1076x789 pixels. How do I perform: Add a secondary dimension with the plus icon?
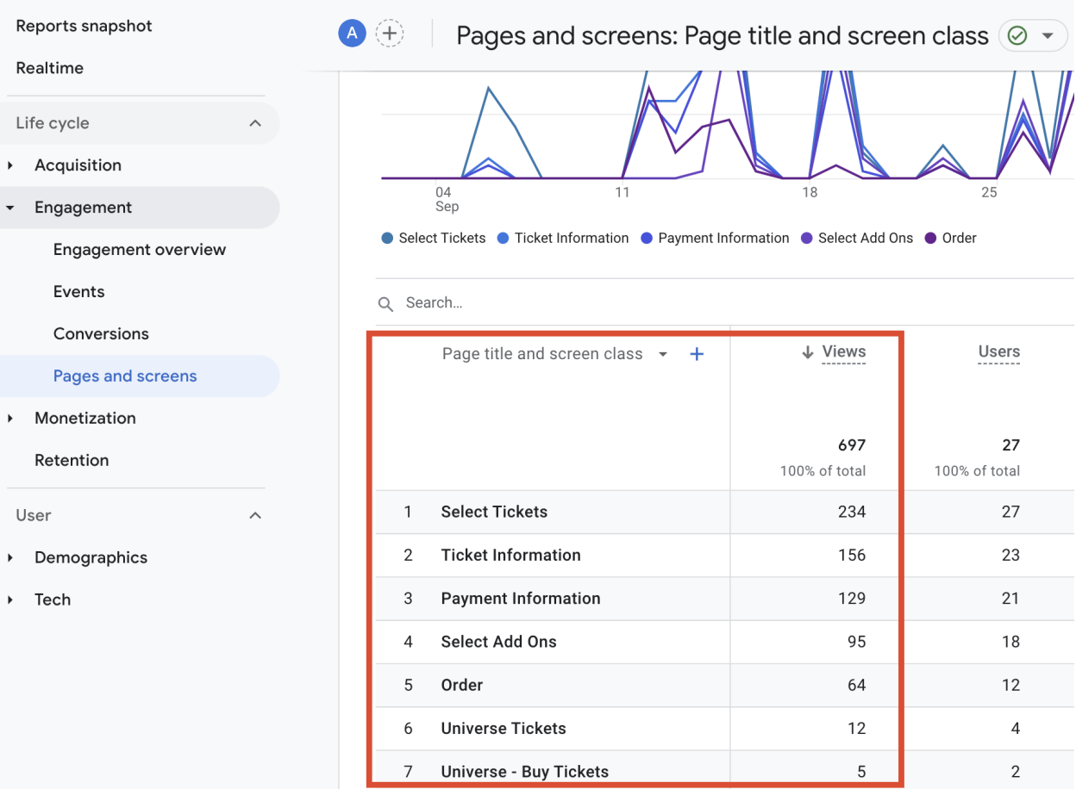(697, 354)
